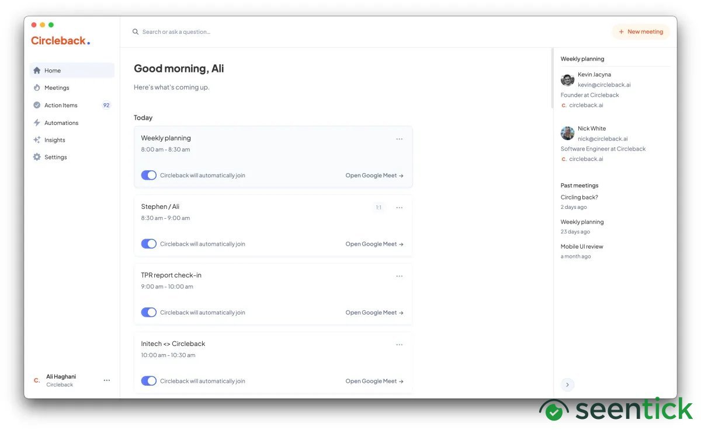Click Software Engineer at Circleback text
The width and height of the screenshot is (701, 430).
point(603,149)
